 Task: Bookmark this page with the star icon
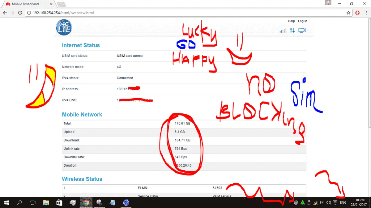pyautogui.click(x=348, y=13)
